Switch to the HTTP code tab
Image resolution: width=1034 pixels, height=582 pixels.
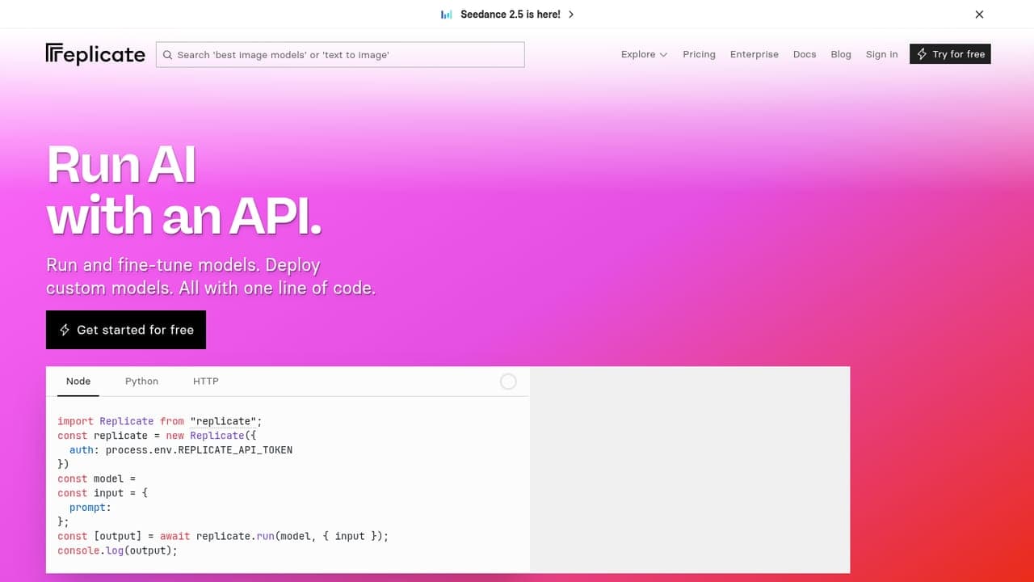tap(206, 382)
